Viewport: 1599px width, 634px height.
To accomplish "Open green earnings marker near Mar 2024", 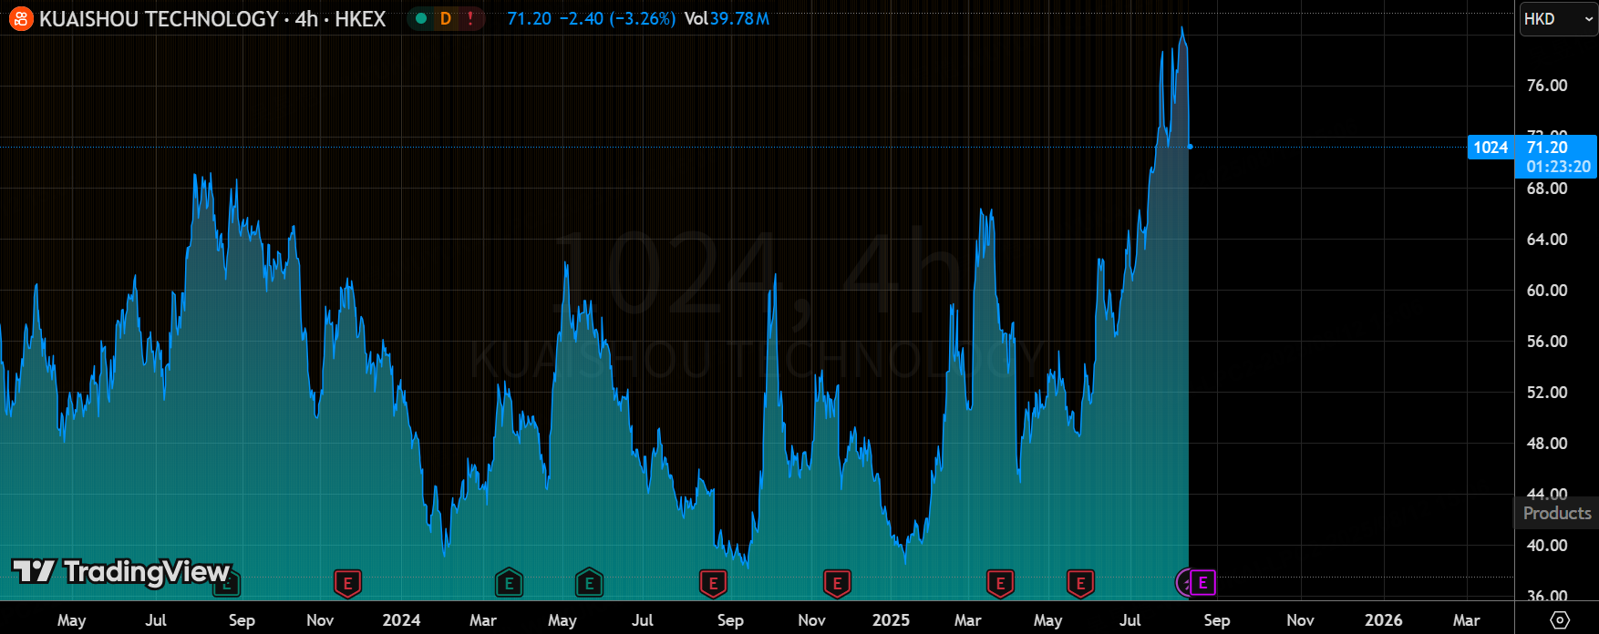I will [x=509, y=583].
